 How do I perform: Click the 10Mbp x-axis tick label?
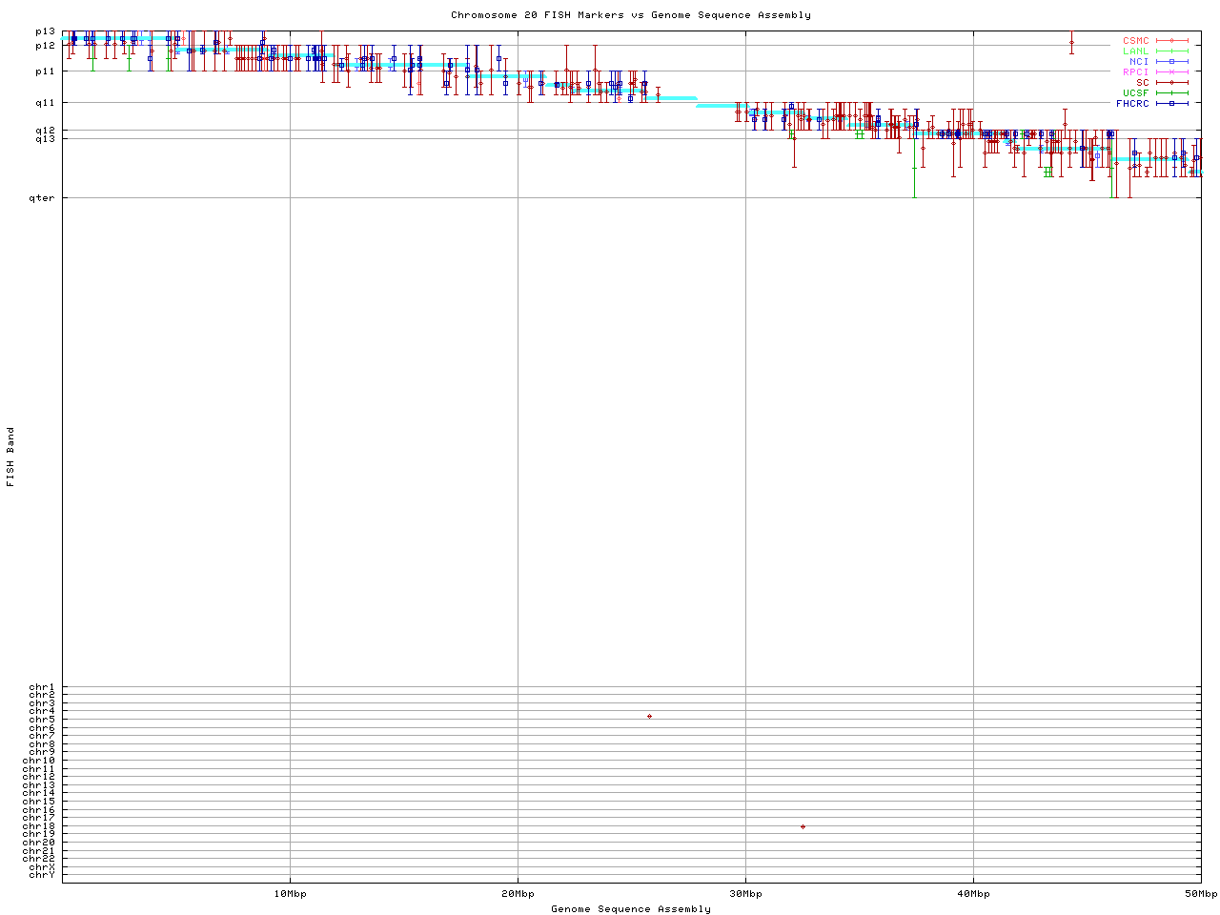pos(290,894)
